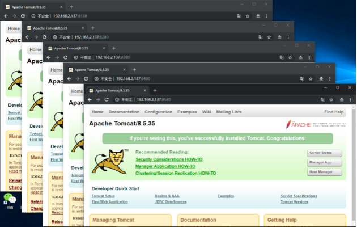Screen dimensions: 357x227
Task: Open new tab in the 8580 window
Action: [x=155, y=90]
